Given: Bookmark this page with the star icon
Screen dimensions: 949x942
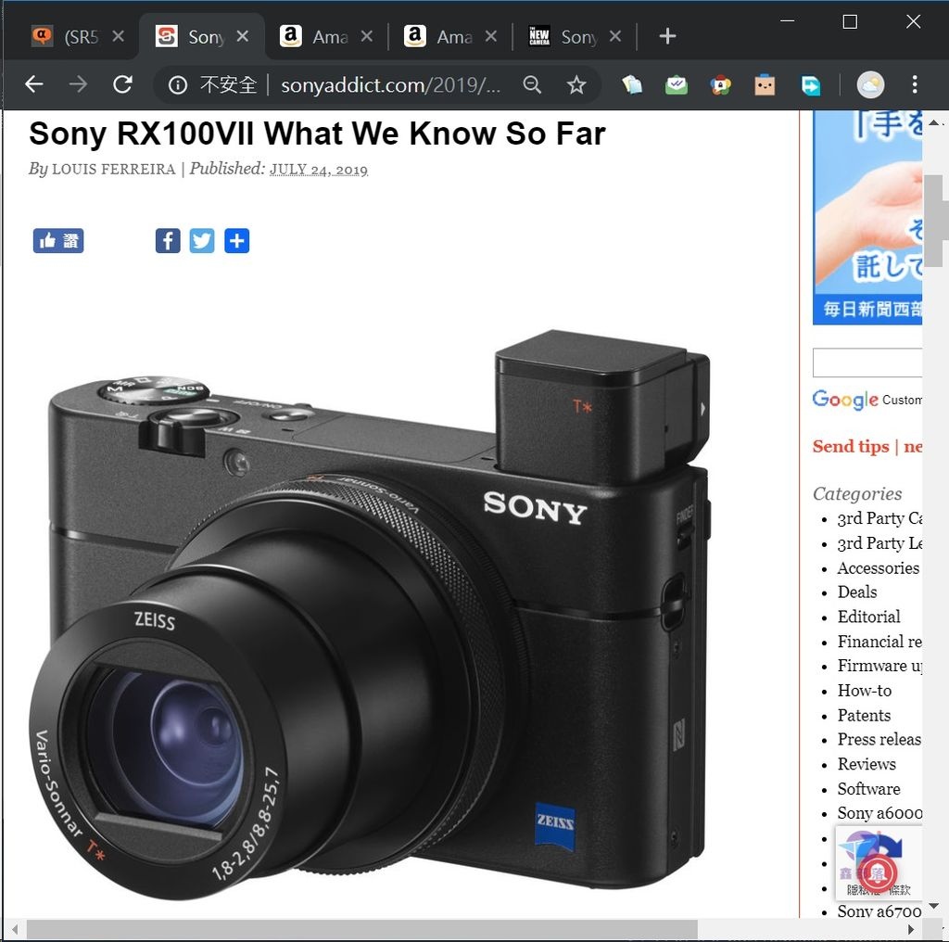Looking at the screenshot, I should pyautogui.click(x=576, y=84).
